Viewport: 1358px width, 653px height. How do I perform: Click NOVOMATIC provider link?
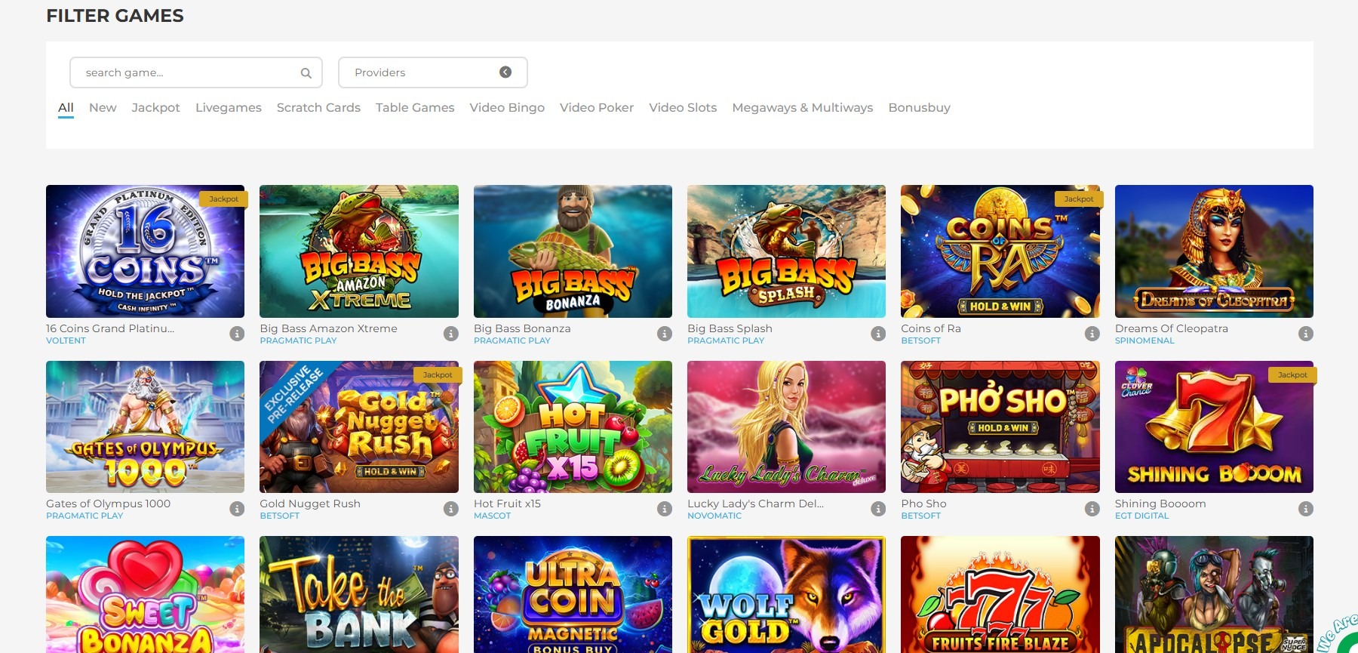[x=714, y=516]
